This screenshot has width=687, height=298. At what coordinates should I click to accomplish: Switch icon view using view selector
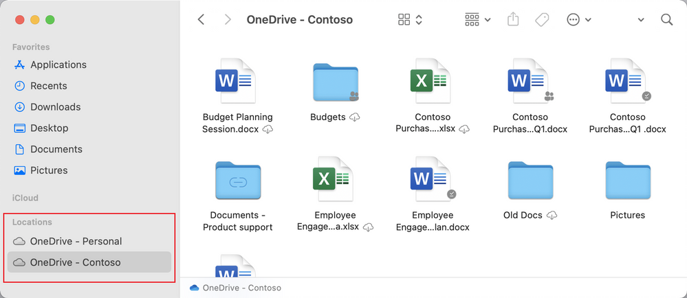coord(411,20)
